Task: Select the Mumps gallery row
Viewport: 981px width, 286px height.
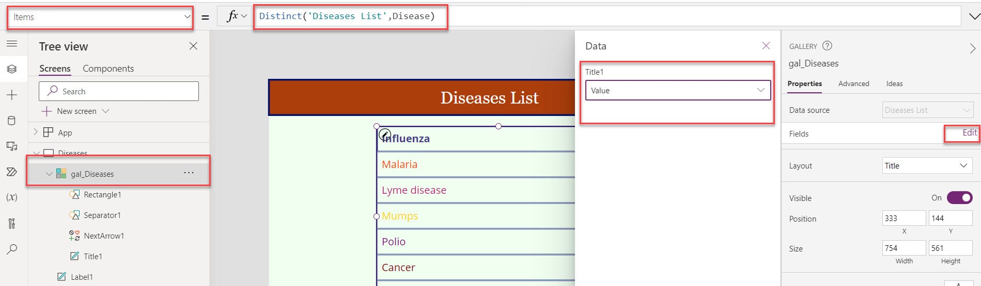Action: point(476,216)
